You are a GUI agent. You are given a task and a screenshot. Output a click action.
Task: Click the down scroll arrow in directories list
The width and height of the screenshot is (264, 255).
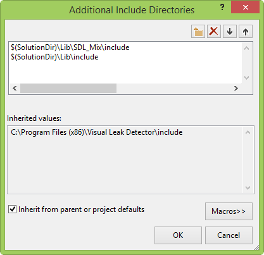pyautogui.click(x=246, y=78)
